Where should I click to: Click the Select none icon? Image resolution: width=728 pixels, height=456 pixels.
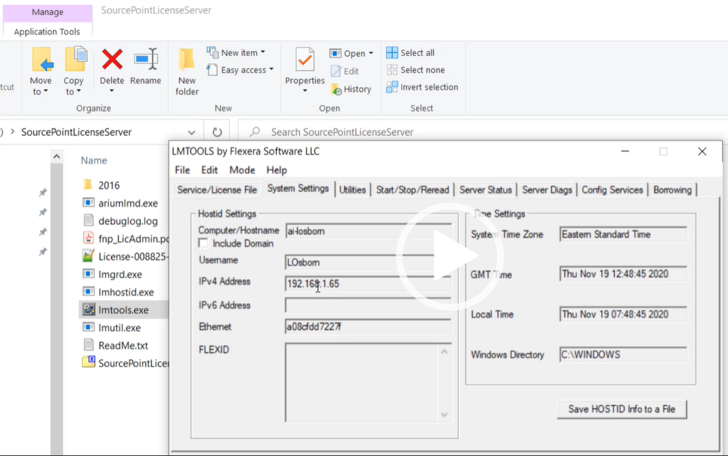(x=392, y=70)
